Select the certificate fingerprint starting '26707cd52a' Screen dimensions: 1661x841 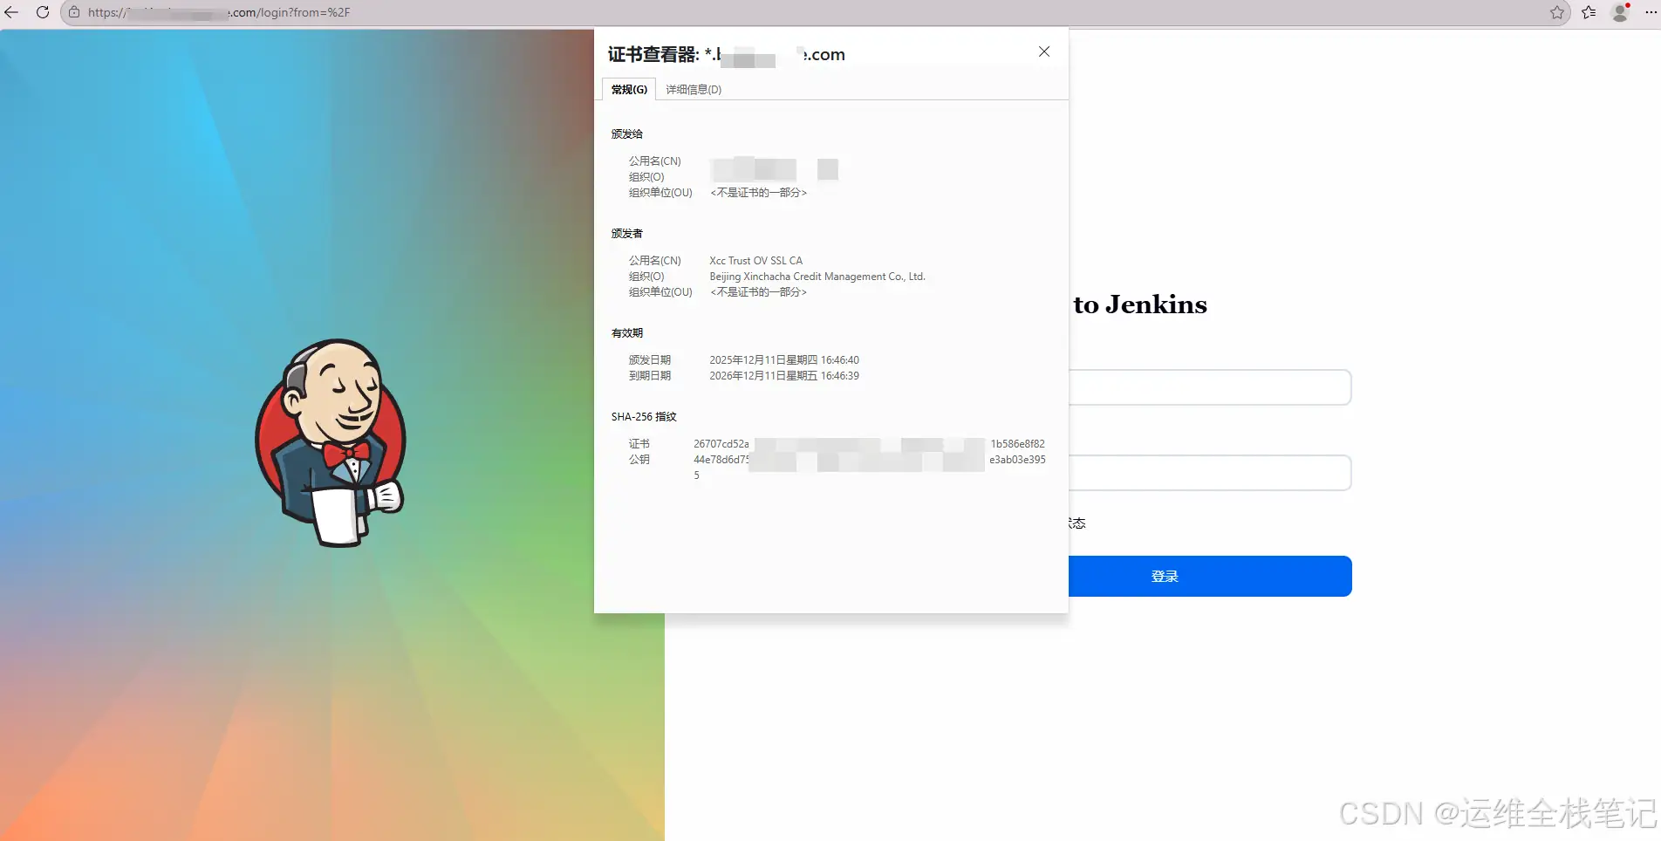869,444
